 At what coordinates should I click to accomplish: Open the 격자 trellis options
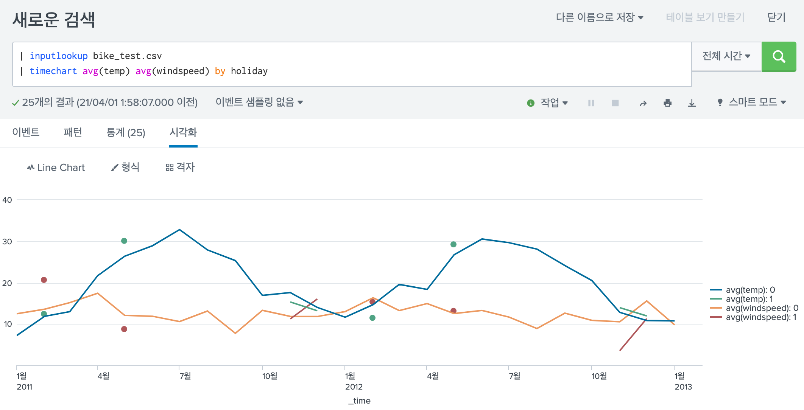tap(180, 167)
